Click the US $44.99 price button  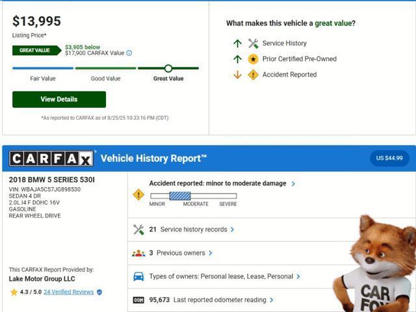tap(390, 158)
